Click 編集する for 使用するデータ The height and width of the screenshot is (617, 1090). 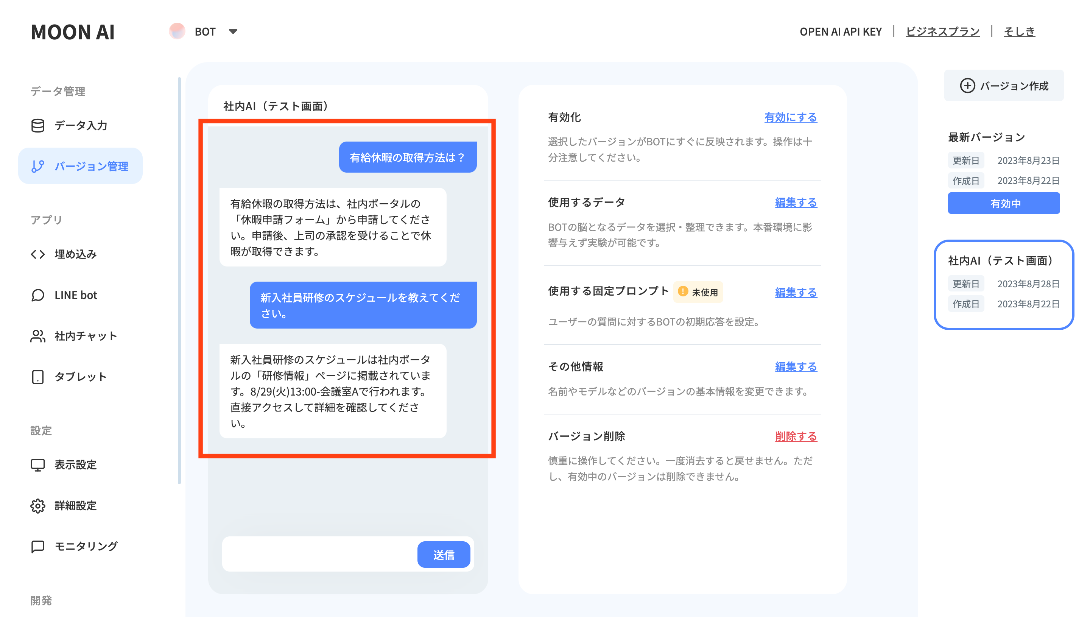796,203
